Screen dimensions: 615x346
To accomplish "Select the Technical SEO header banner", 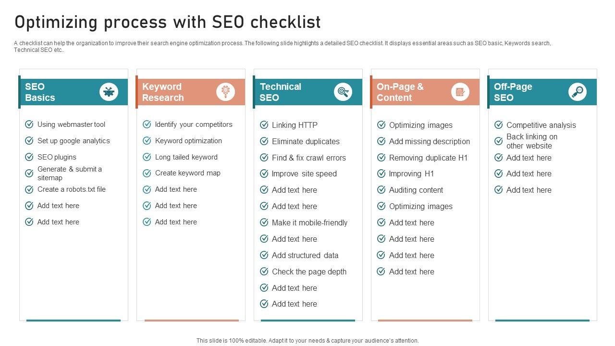I will coord(293,92).
